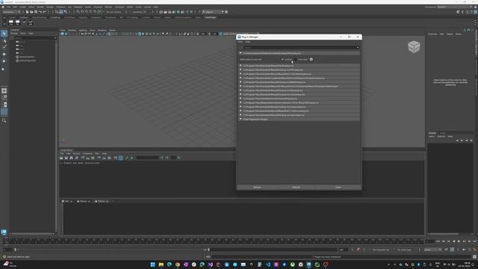The height and width of the screenshot is (269, 478).
Task: Open Shading menu in viewport panel
Action: 72,31
